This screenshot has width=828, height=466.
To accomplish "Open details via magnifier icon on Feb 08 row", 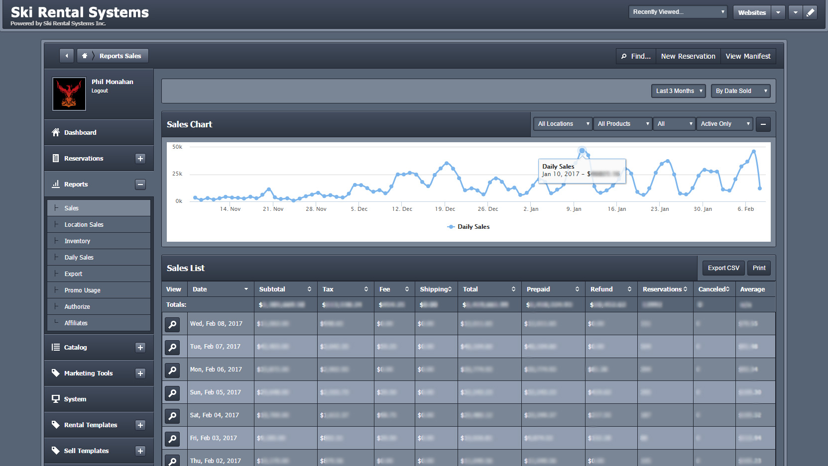I will (x=173, y=324).
